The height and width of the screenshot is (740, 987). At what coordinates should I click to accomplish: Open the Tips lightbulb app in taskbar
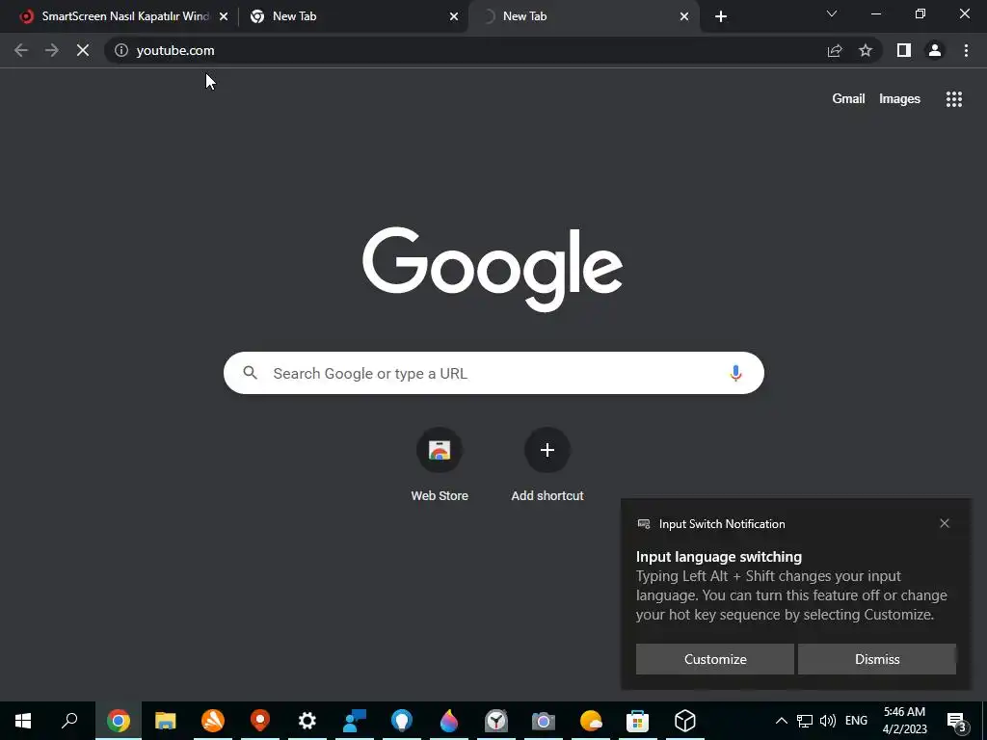402,721
